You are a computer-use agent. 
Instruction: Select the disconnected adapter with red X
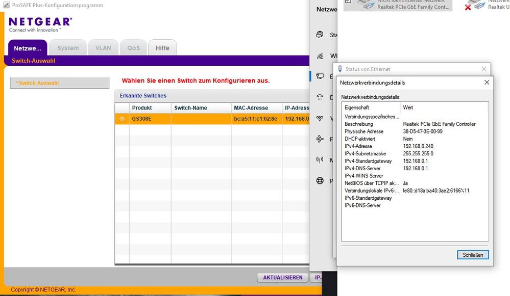[x=475, y=5]
